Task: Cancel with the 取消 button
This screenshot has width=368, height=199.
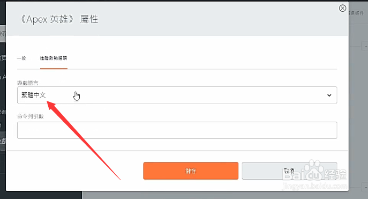Action: (x=289, y=171)
